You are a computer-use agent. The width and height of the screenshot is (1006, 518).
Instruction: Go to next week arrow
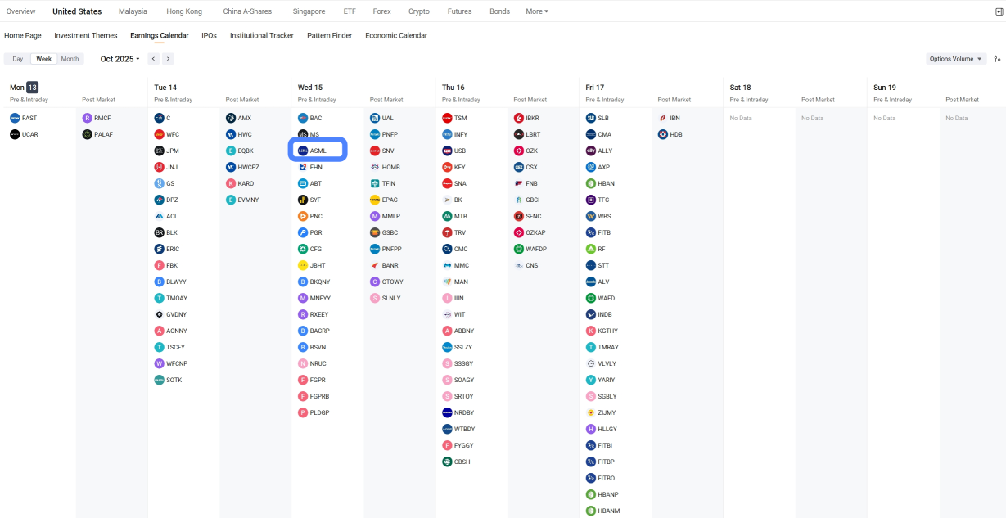pyautogui.click(x=168, y=59)
